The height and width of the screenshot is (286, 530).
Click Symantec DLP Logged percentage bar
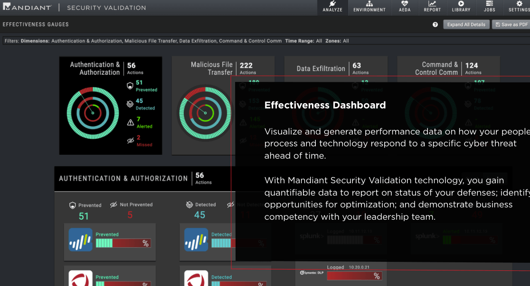click(354, 276)
